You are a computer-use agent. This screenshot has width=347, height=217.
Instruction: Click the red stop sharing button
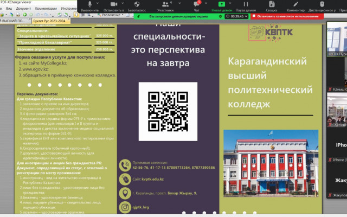pos(287,16)
